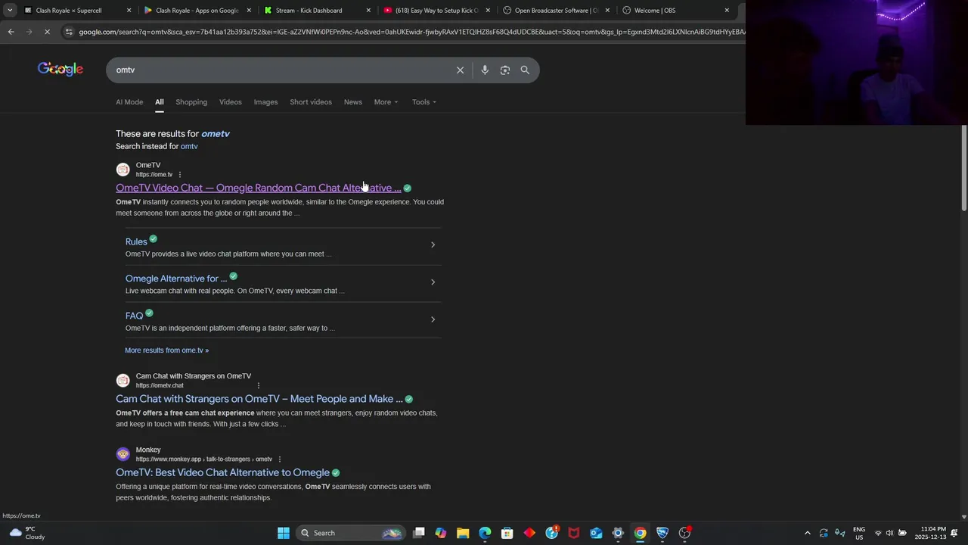Open search by image with the camera icon
This screenshot has height=545, width=968.
point(505,70)
